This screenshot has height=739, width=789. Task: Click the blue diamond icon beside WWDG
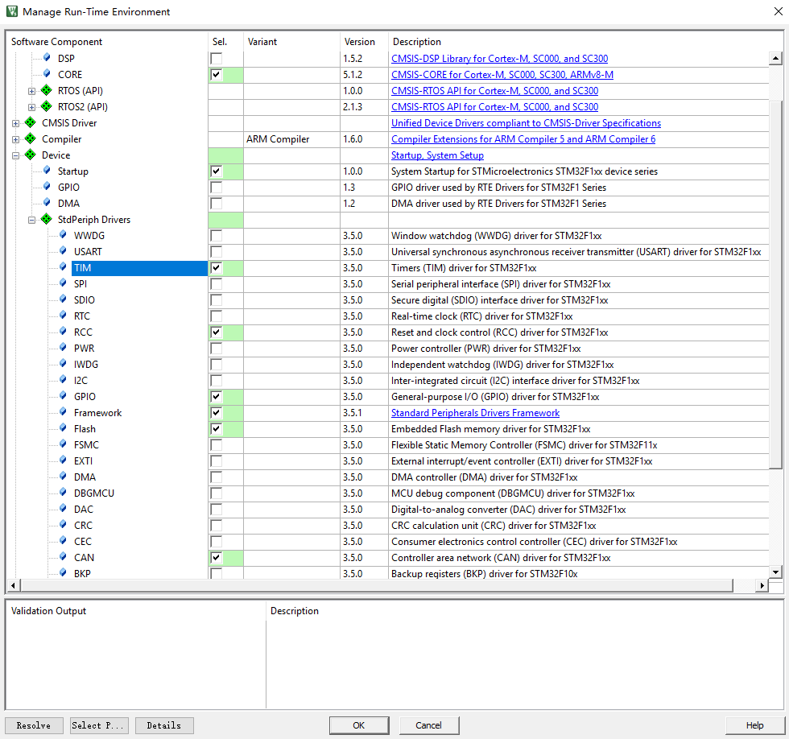[63, 234]
